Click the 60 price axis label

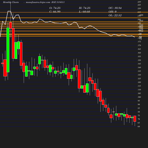tap(139, 126)
